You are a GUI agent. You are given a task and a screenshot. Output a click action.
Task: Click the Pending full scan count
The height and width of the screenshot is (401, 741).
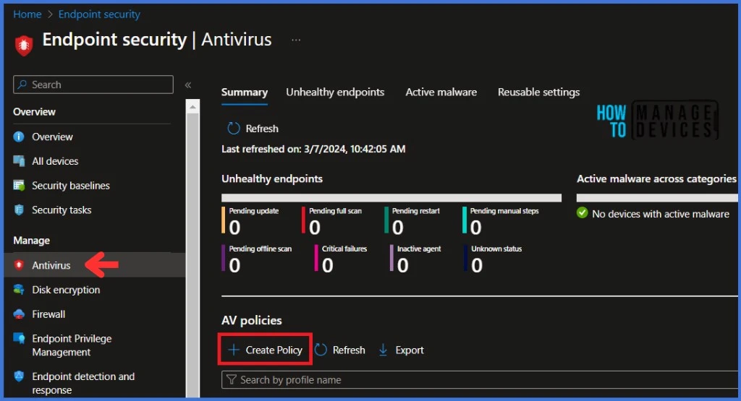[x=315, y=228]
